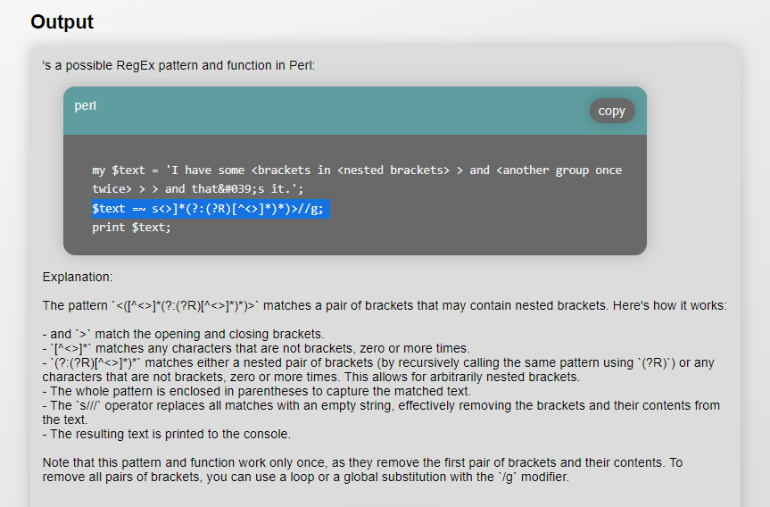Image resolution: width=770 pixels, height=507 pixels.
Task: Click 'The resulting text is printed' line
Action: [x=167, y=434]
